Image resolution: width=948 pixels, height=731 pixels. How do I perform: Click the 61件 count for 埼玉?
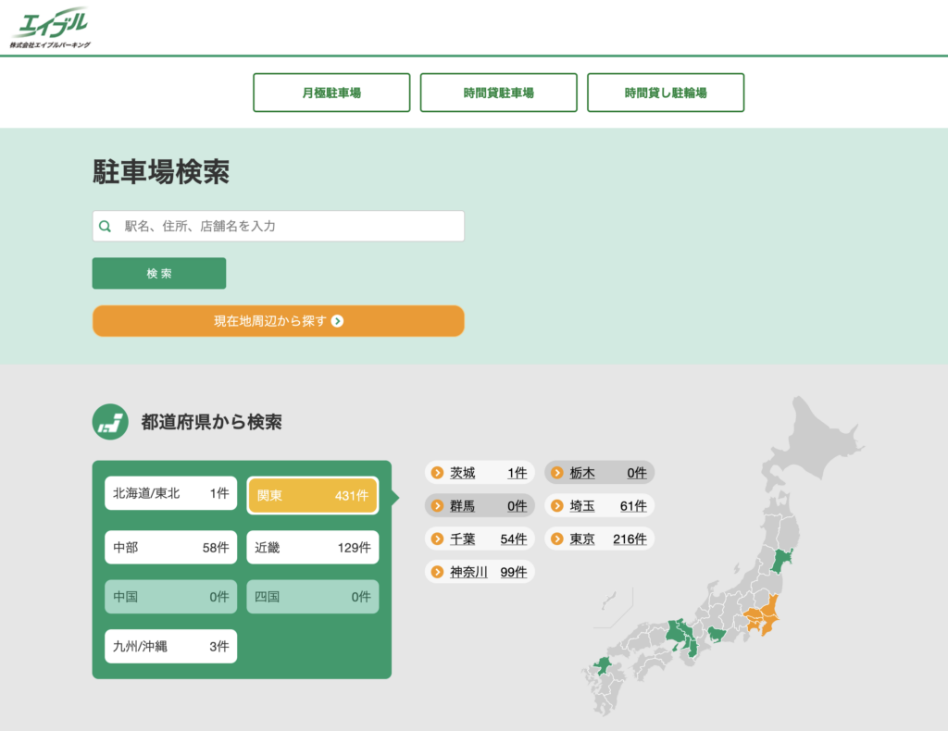pos(633,505)
